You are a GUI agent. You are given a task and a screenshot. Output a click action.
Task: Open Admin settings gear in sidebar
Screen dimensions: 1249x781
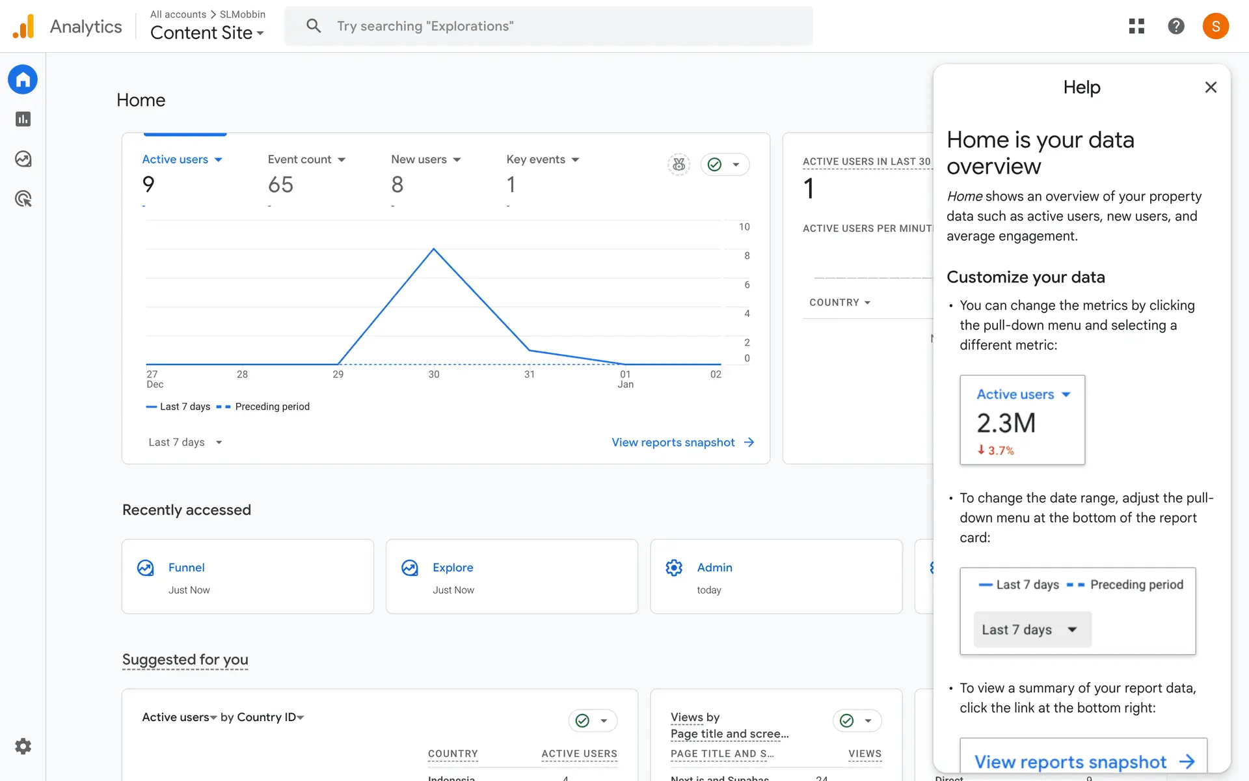23,747
